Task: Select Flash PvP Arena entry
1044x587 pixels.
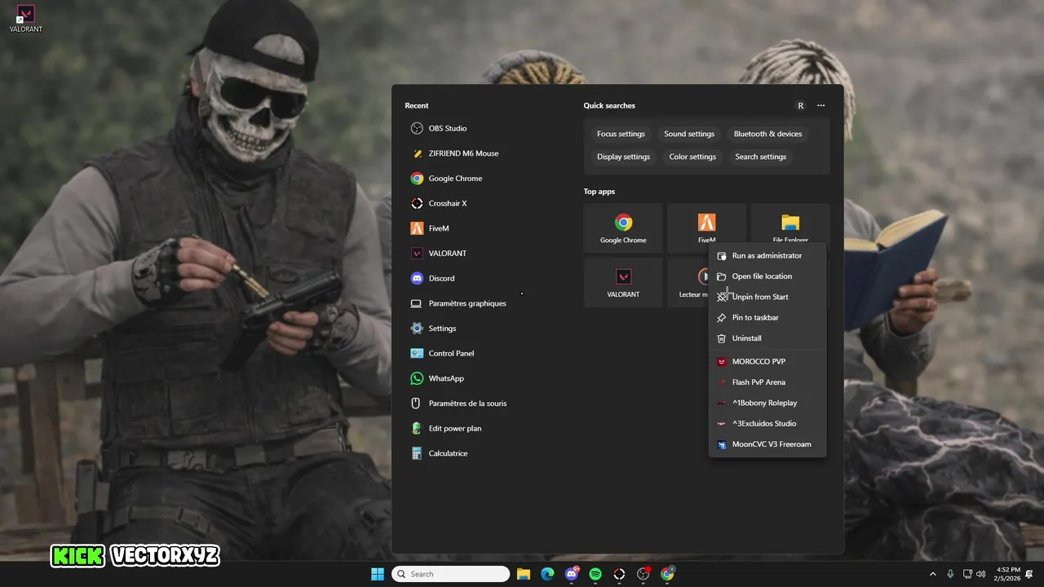Action: pyautogui.click(x=768, y=382)
